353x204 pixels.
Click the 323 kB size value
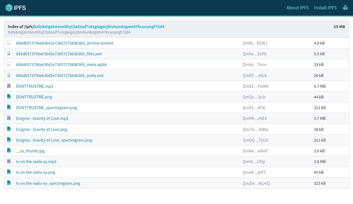[320, 183]
